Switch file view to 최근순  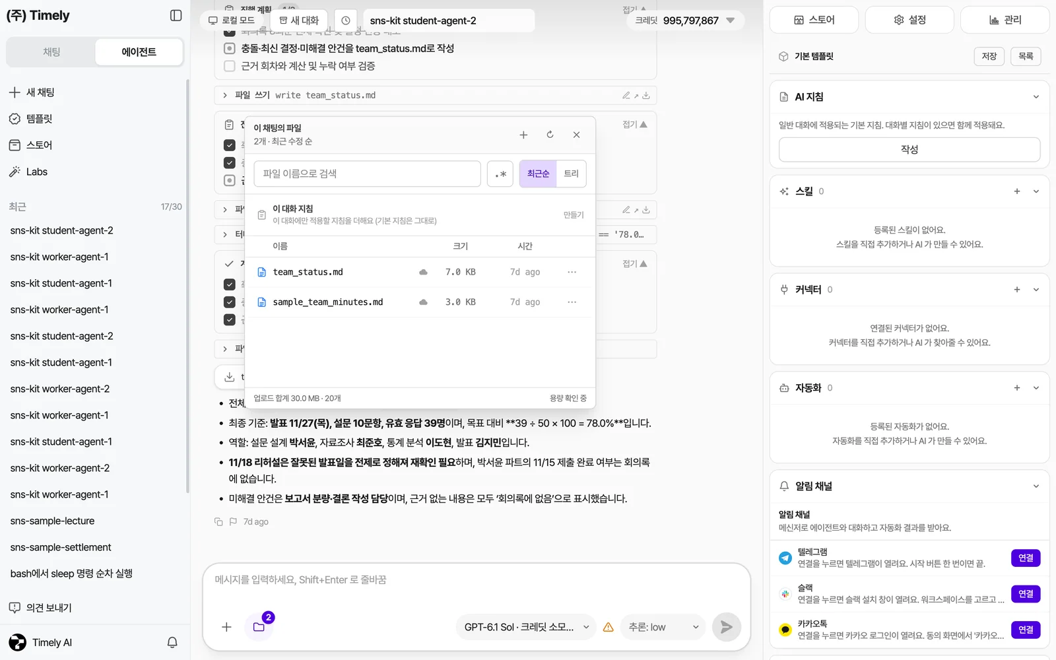(x=538, y=174)
